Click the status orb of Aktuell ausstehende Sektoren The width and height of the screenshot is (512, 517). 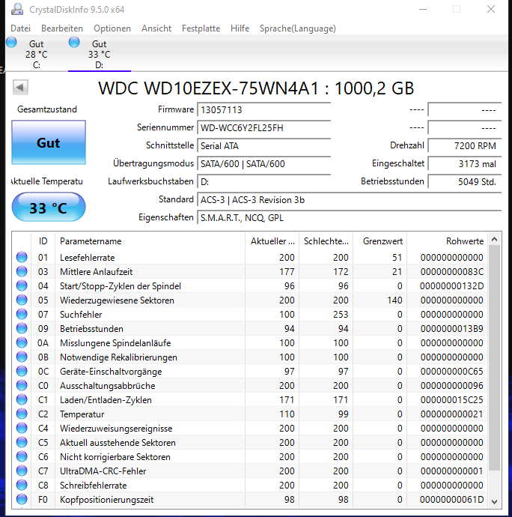22,443
